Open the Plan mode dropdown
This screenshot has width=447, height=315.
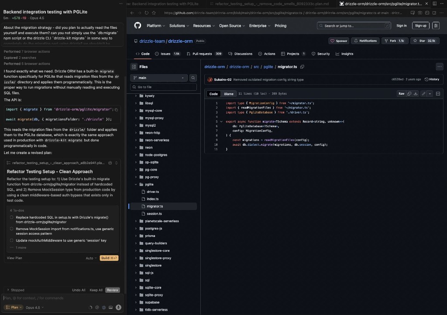pos(14,307)
